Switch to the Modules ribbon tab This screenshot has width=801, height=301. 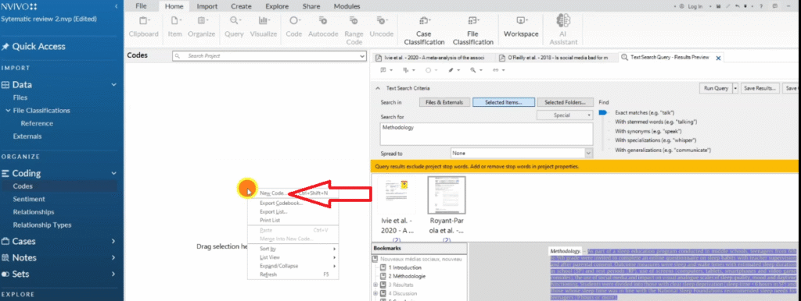tap(347, 6)
